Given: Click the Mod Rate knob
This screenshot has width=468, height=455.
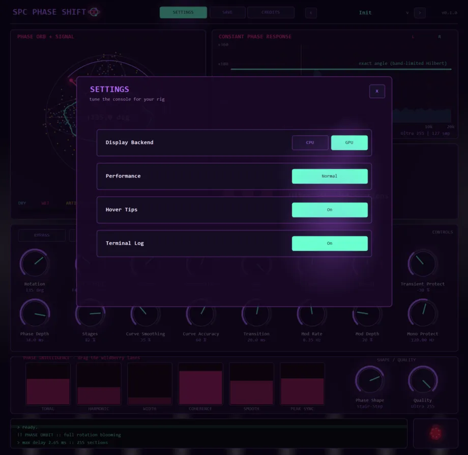Looking at the screenshot, I should [x=312, y=314].
